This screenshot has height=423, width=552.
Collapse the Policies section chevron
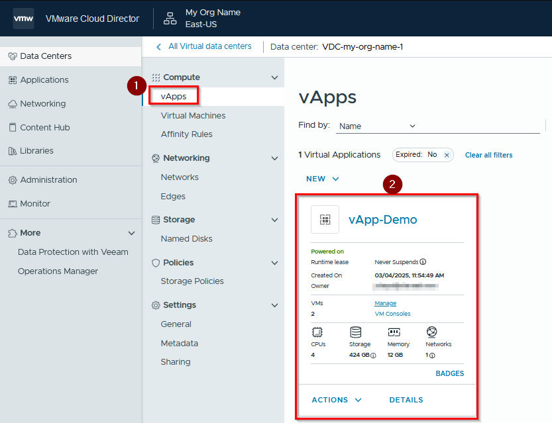[x=274, y=263]
